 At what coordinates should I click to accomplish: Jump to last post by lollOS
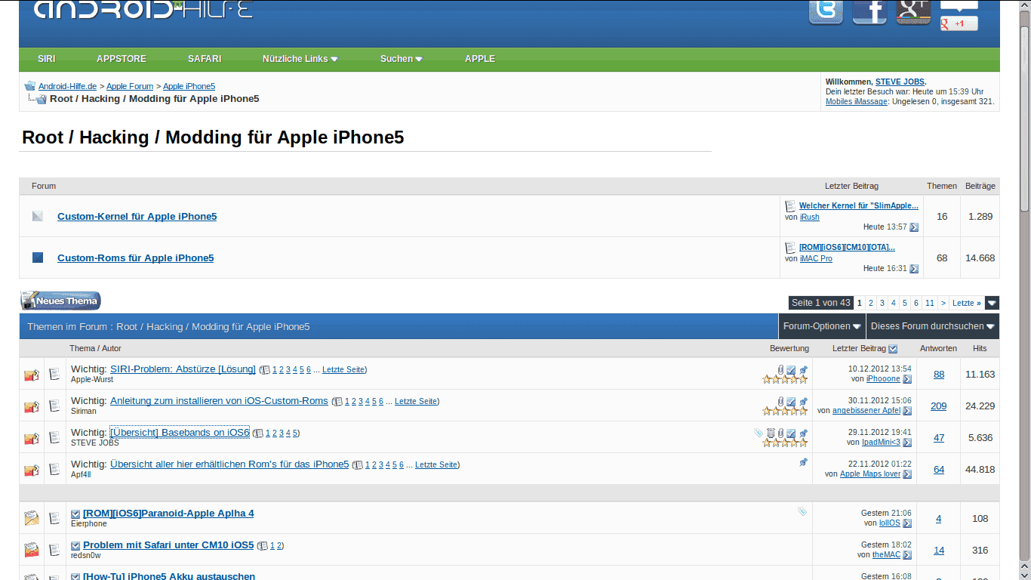click(x=907, y=523)
